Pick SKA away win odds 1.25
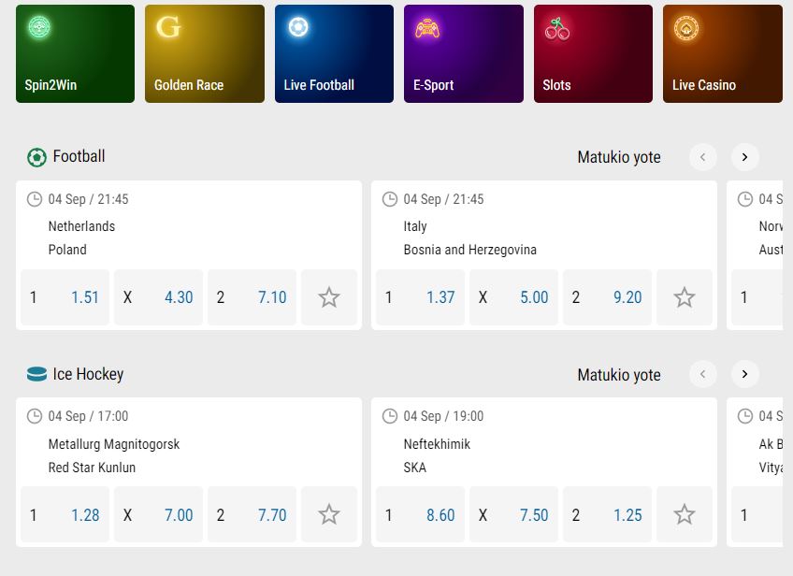Image resolution: width=793 pixels, height=576 pixels. 608,514
